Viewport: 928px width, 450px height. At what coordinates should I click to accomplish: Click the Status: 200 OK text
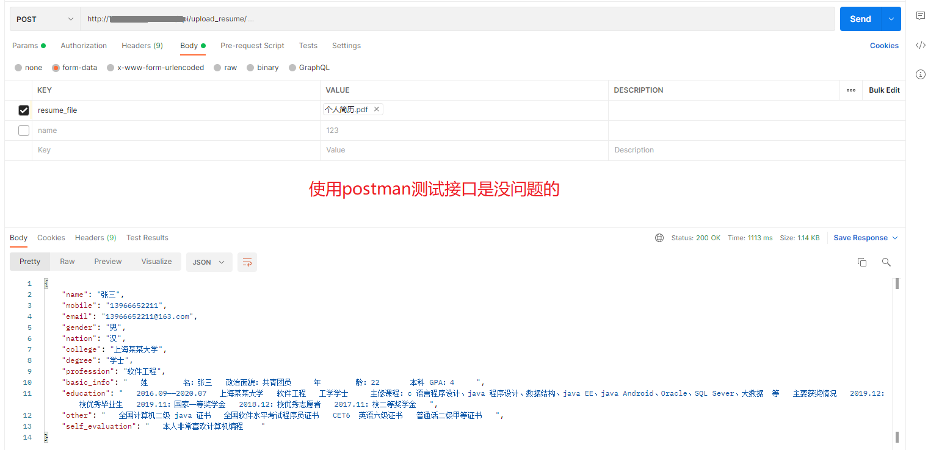(696, 238)
